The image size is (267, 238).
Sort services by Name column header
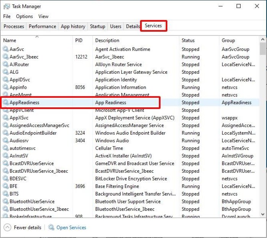37,40
